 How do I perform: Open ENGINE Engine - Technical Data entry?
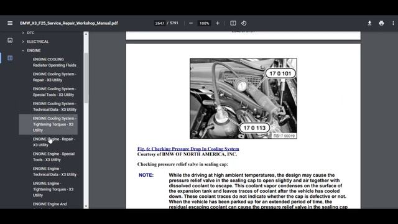[x=54, y=172]
